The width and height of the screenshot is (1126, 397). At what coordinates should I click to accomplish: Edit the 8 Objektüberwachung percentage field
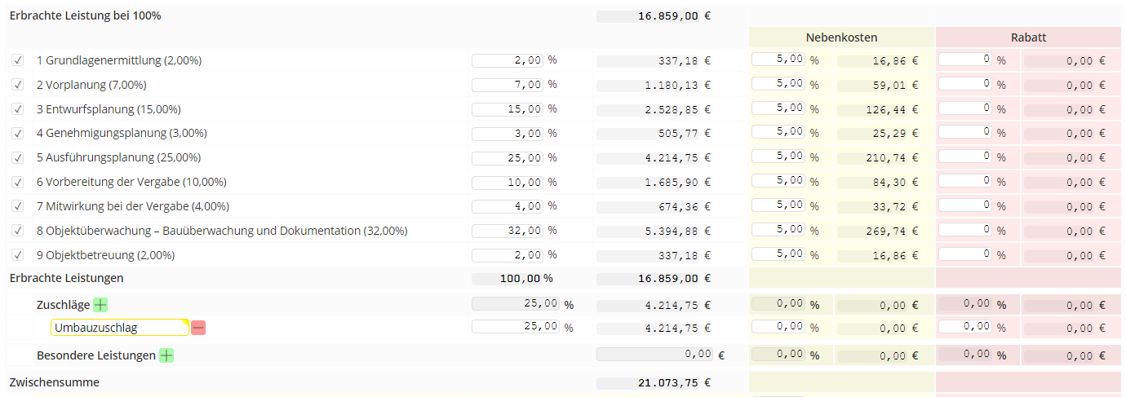pos(508,231)
